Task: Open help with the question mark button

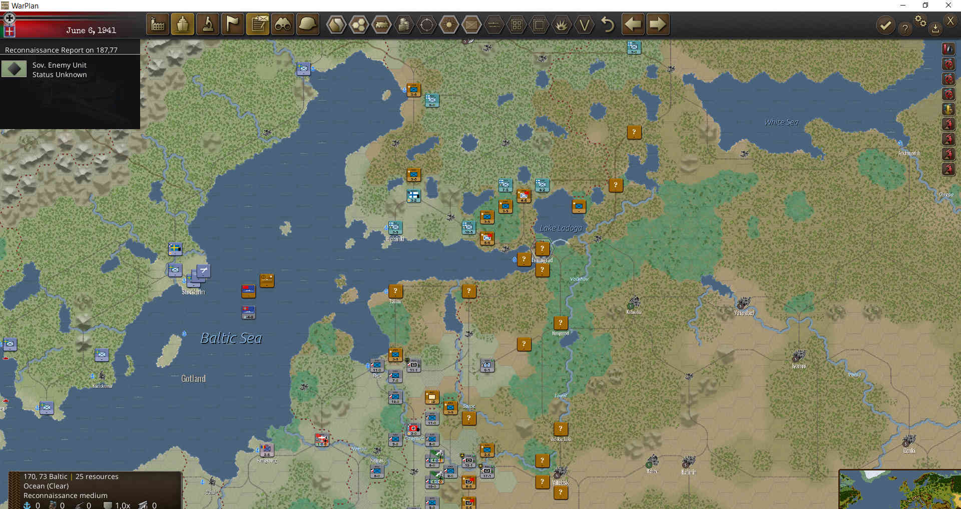Action: click(905, 29)
